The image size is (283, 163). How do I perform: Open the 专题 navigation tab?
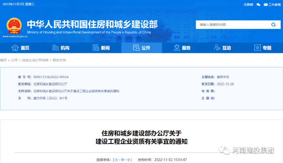click(263, 48)
